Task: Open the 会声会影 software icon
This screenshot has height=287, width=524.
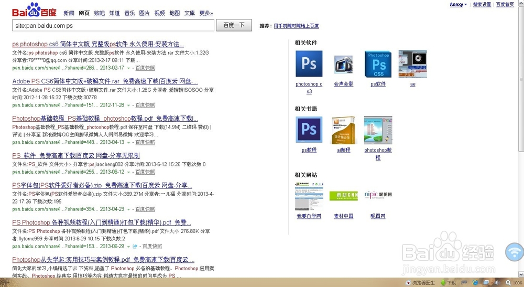Action: pos(343,65)
